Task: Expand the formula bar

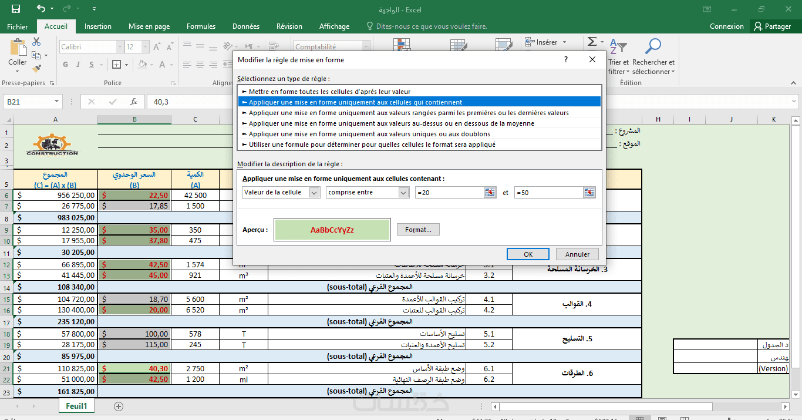Action: 794,102
